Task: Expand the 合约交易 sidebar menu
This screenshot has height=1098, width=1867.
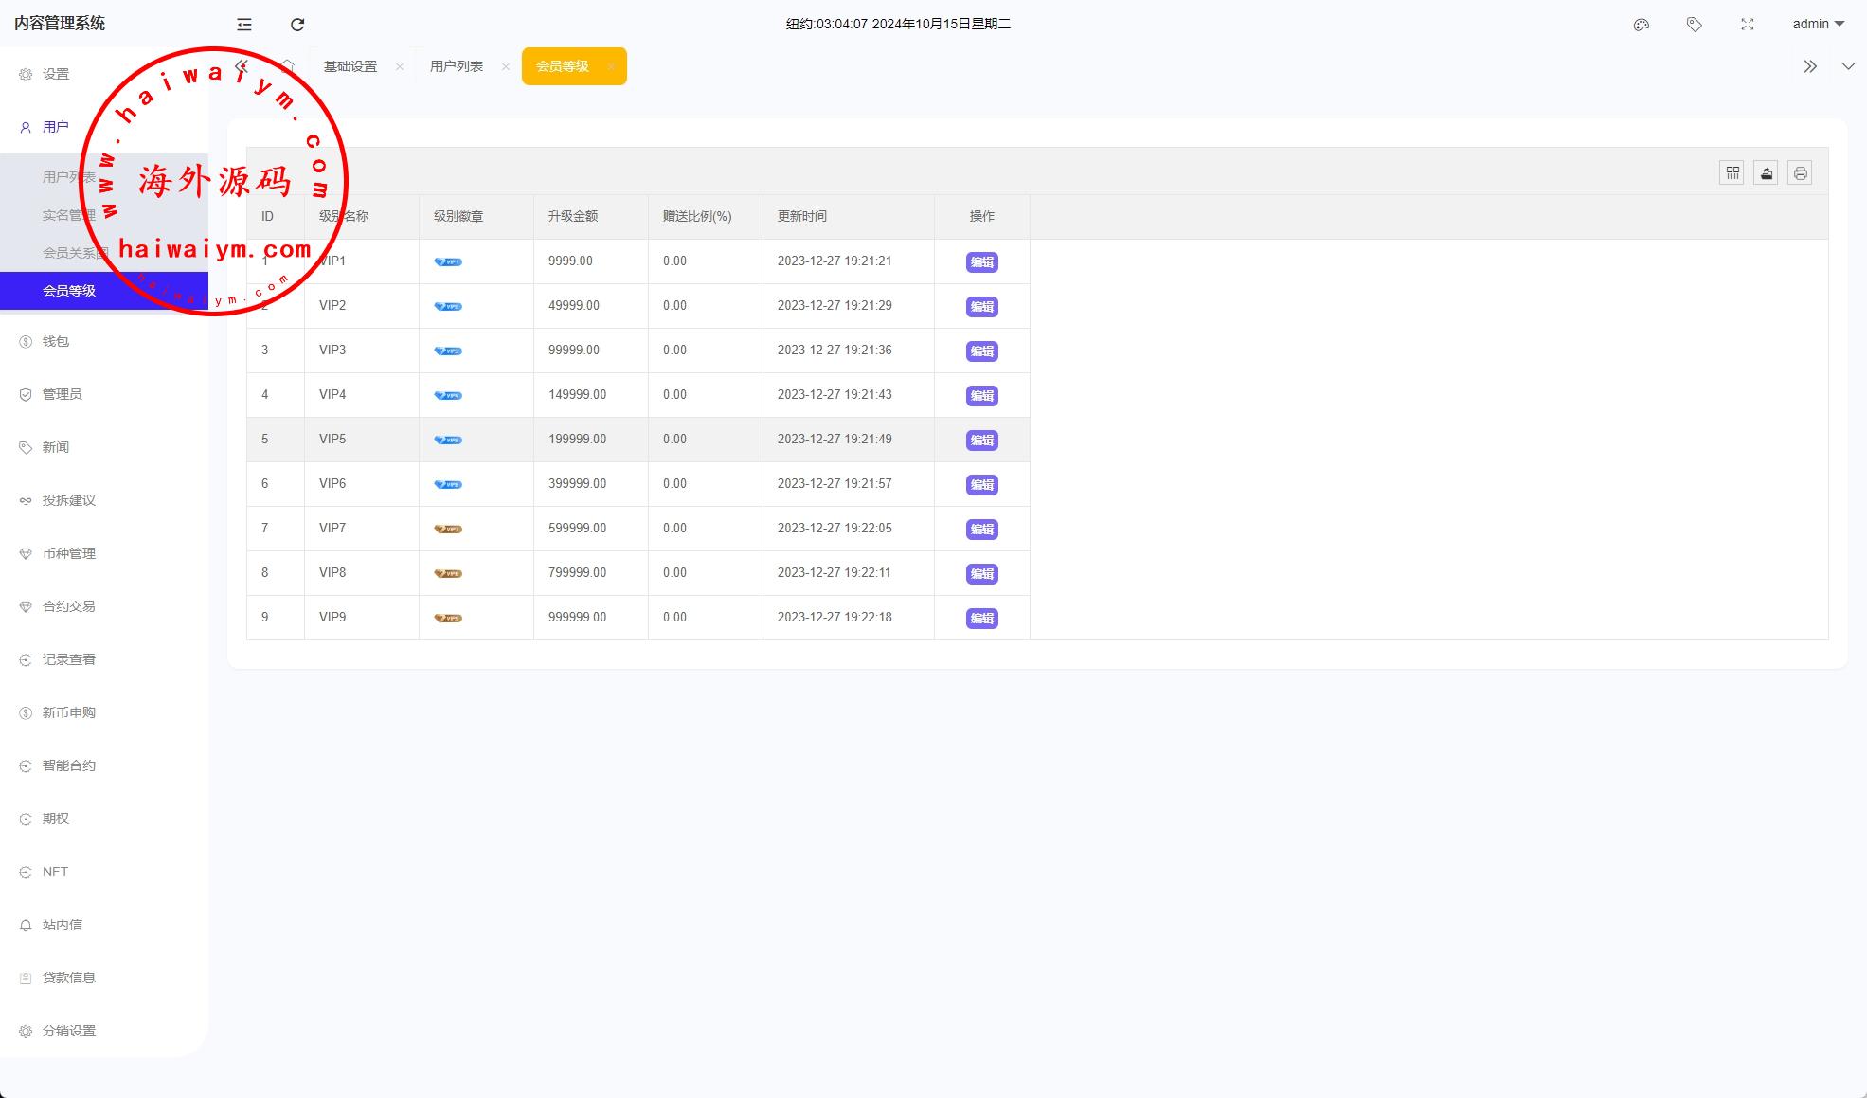Action: [x=68, y=606]
